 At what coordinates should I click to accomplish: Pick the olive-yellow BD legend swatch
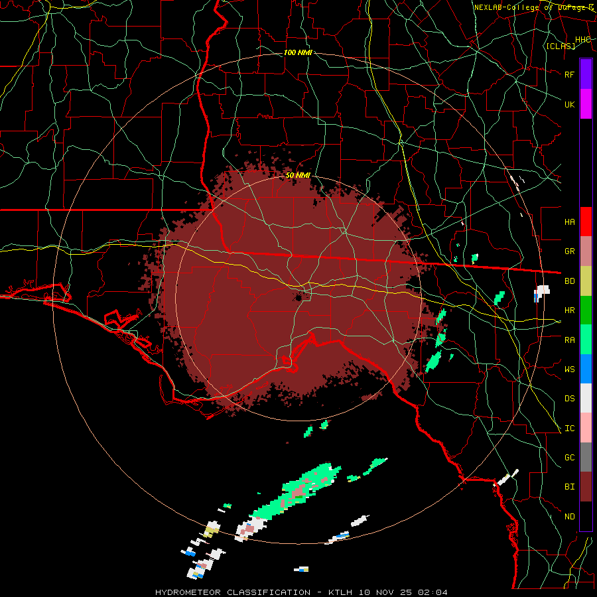click(586, 281)
